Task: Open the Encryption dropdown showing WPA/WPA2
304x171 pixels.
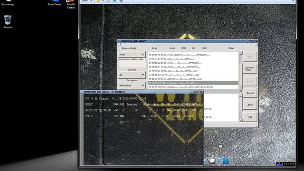Action: tap(132, 85)
